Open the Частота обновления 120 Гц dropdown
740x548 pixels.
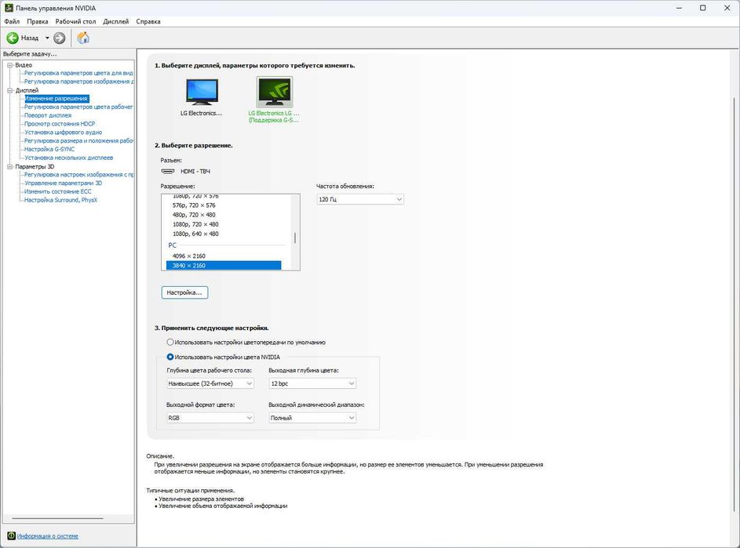point(360,199)
